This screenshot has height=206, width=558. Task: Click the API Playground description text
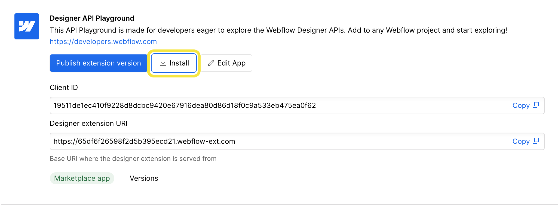coord(278,30)
